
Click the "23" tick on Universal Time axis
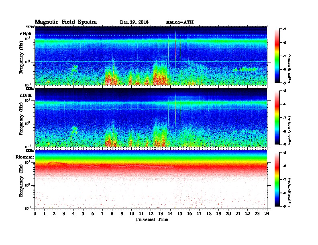257,214
